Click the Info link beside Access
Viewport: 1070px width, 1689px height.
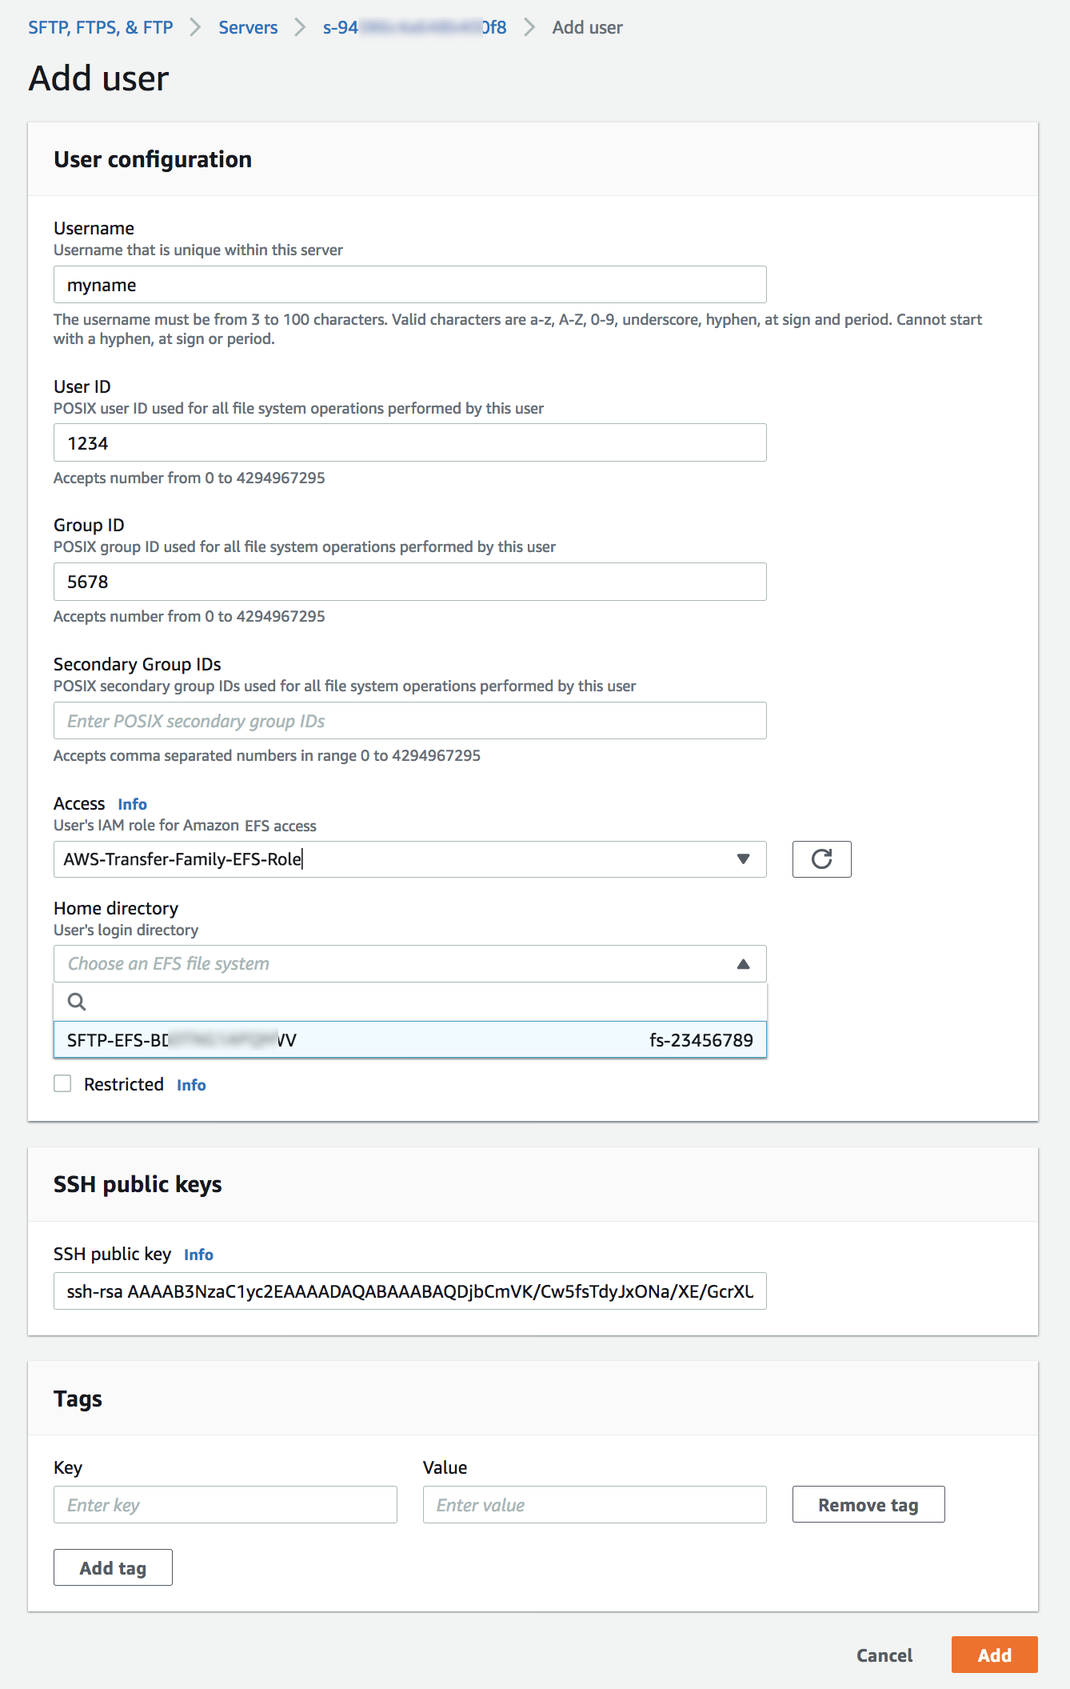click(132, 804)
